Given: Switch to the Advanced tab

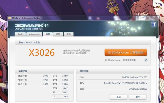Looking at the screenshot, I should tap(34, 34).
